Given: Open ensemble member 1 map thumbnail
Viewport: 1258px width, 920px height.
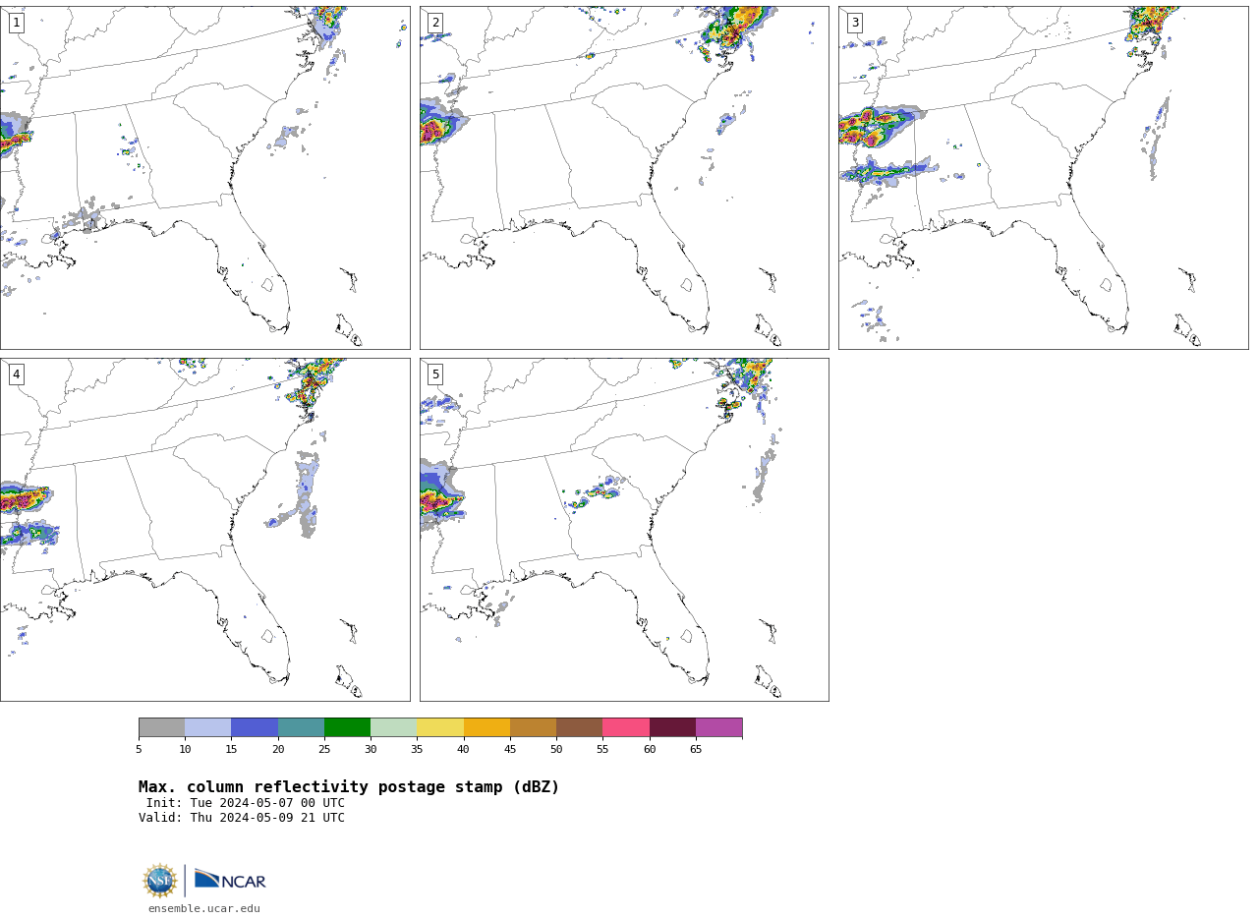Looking at the screenshot, I should pos(204,178).
